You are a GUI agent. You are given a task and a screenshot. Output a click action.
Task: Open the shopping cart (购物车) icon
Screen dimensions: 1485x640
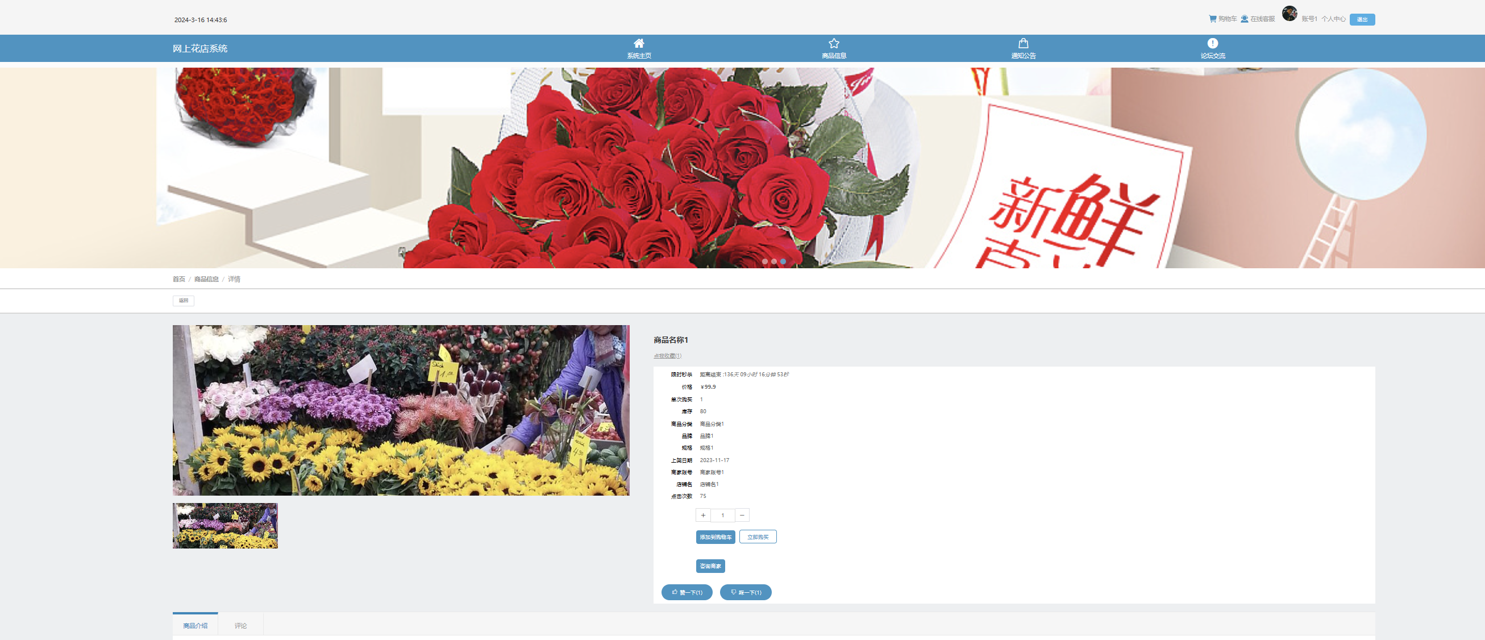[1212, 18]
